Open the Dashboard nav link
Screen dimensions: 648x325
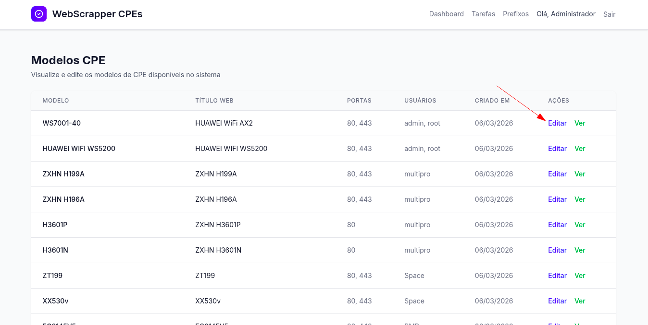pyautogui.click(x=446, y=14)
